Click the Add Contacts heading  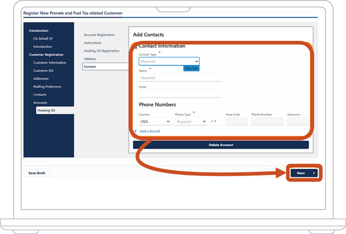[x=148, y=35]
